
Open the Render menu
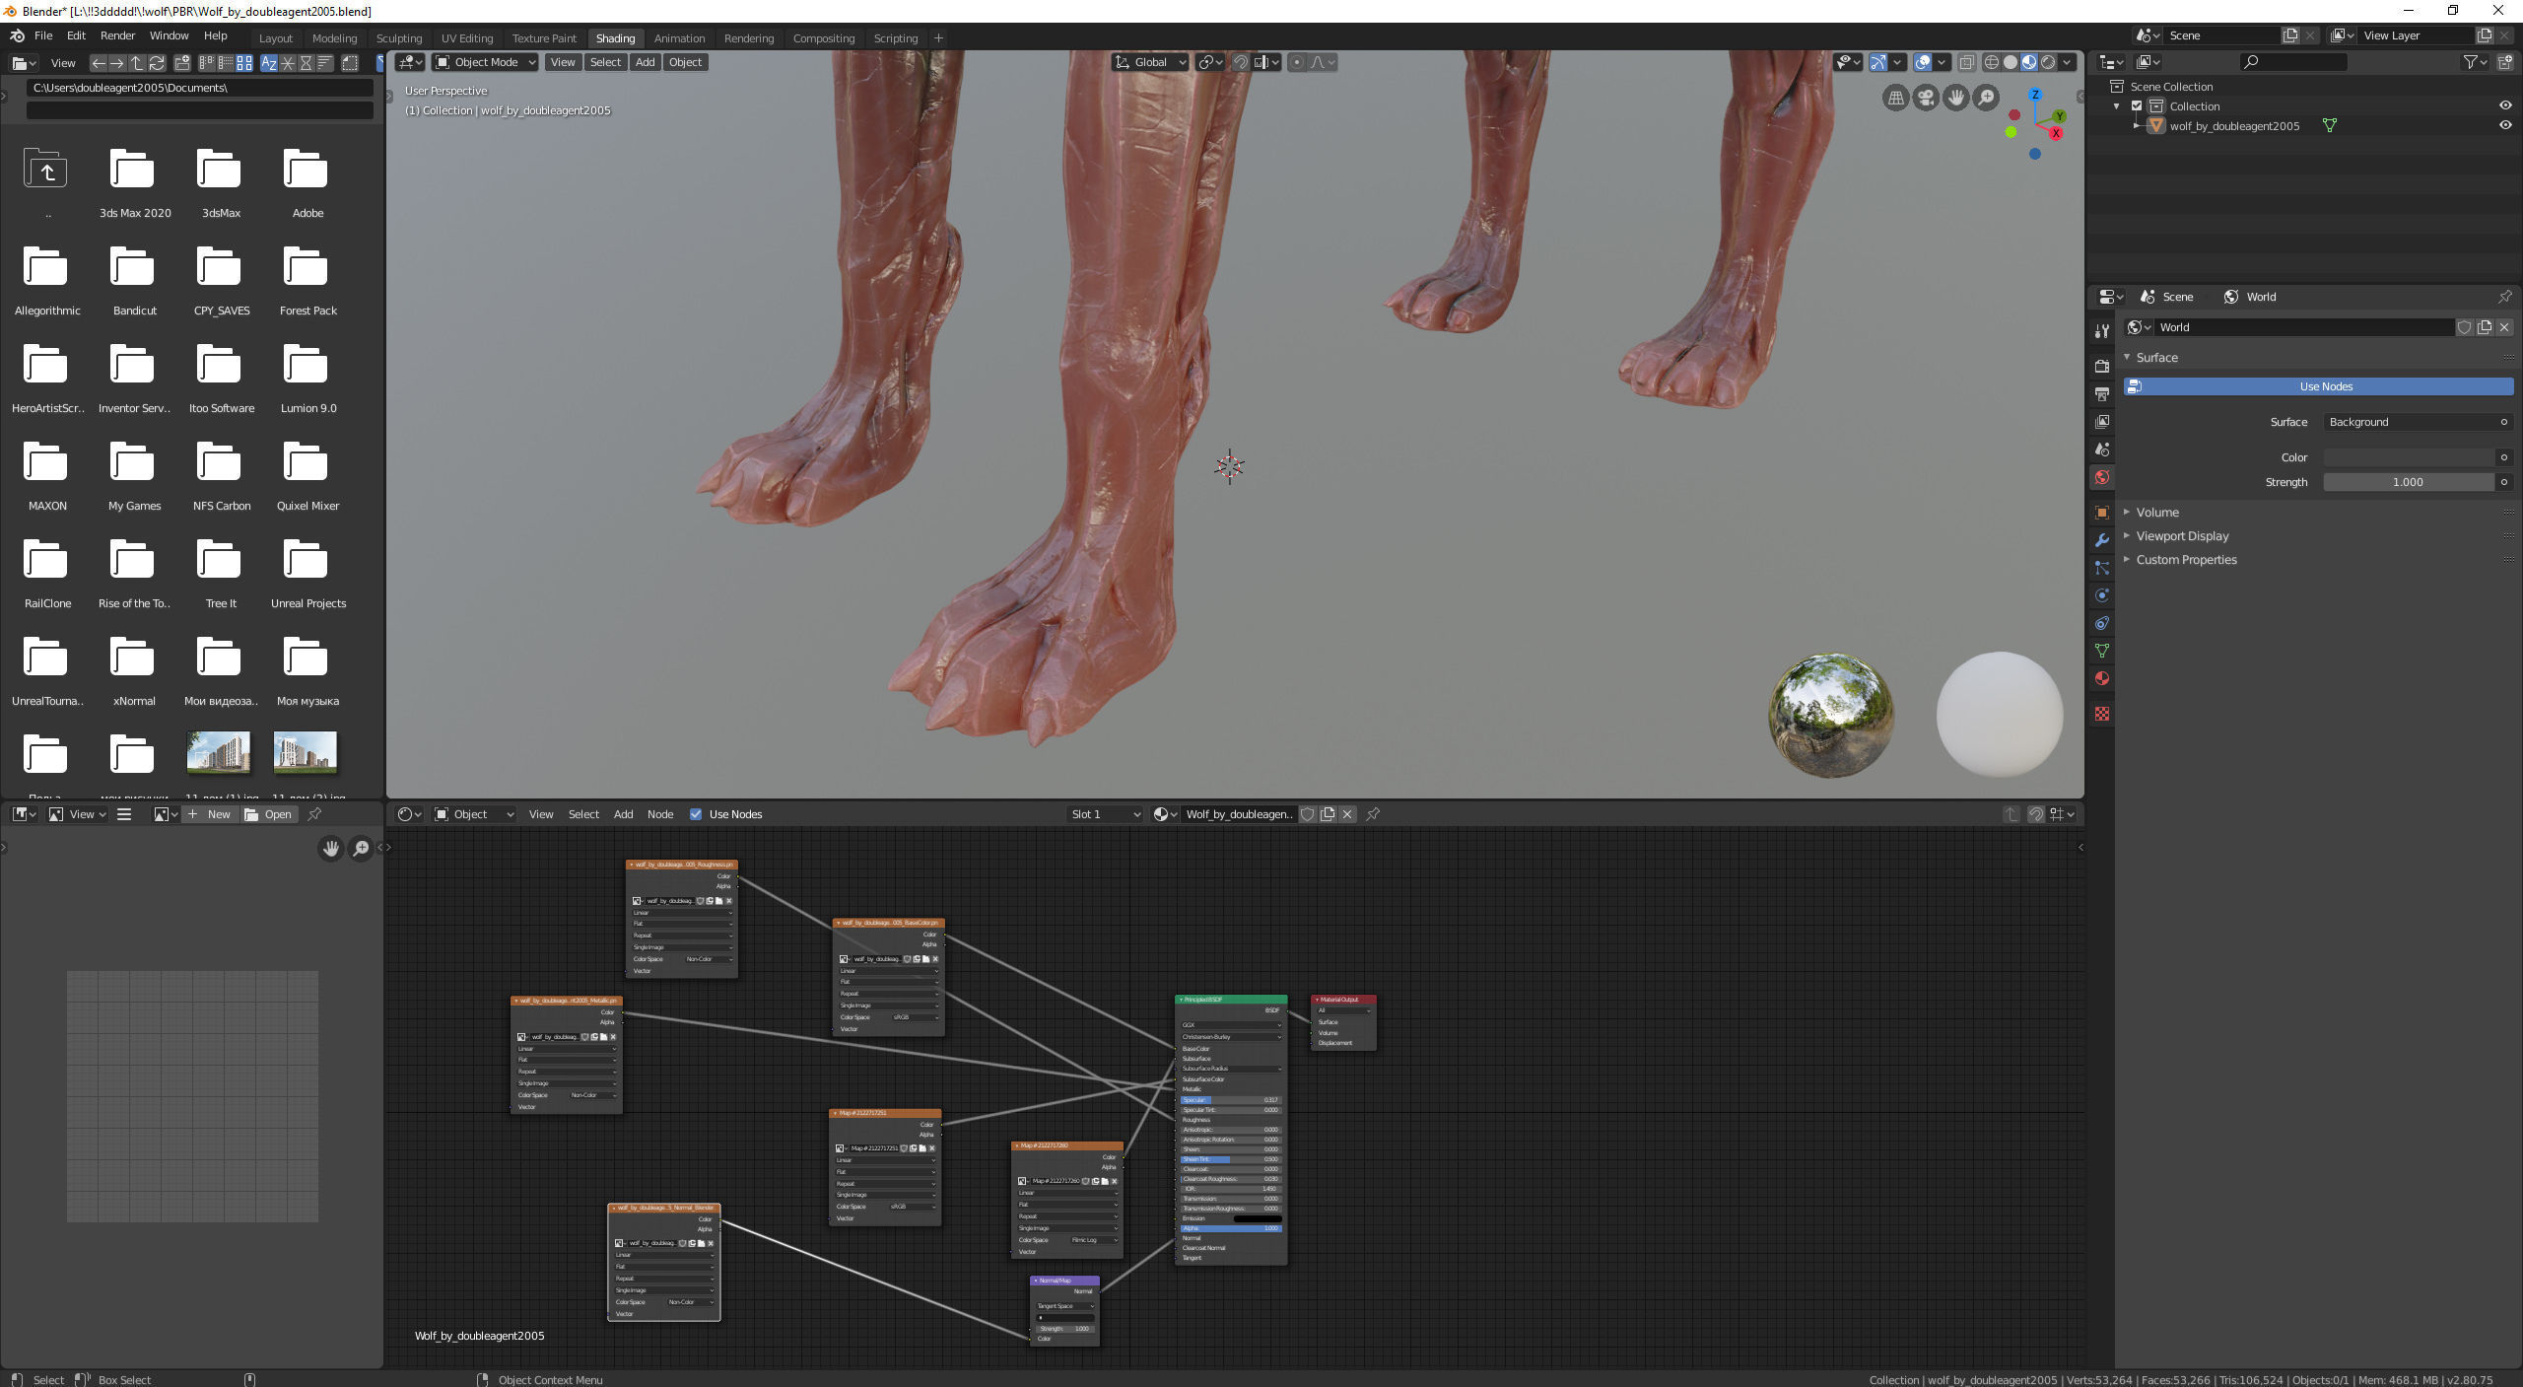117,35
